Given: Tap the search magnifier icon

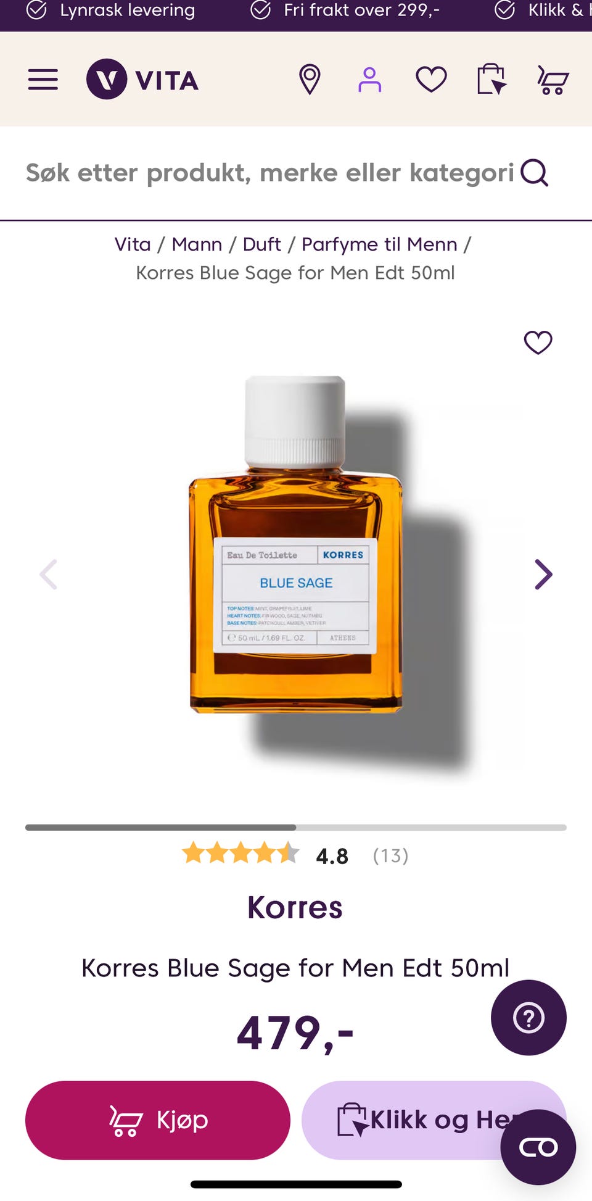Looking at the screenshot, I should click(x=535, y=173).
